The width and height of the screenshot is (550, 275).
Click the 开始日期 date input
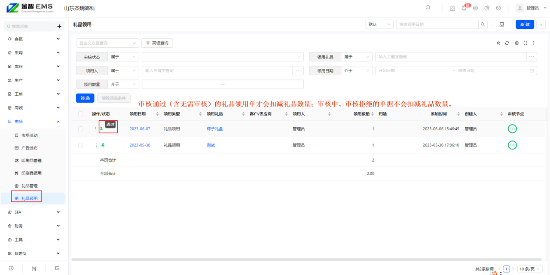coord(412,70)
